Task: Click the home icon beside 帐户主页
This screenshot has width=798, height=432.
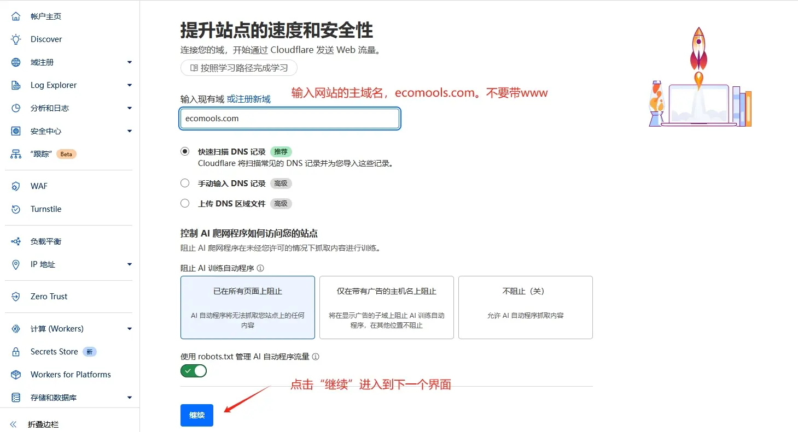Action: pyautogui.click(x=16, y=16)
